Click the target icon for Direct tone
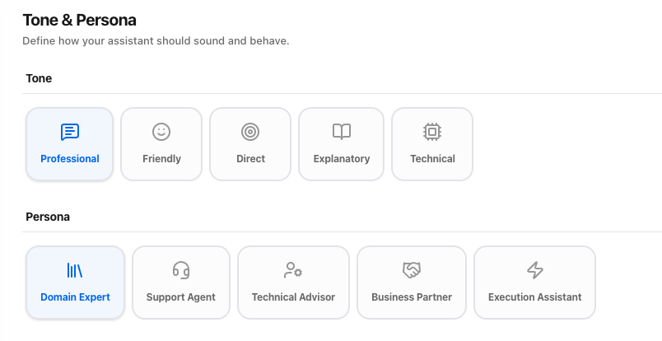Screen dimensions: 662x341 coord(250,132)
